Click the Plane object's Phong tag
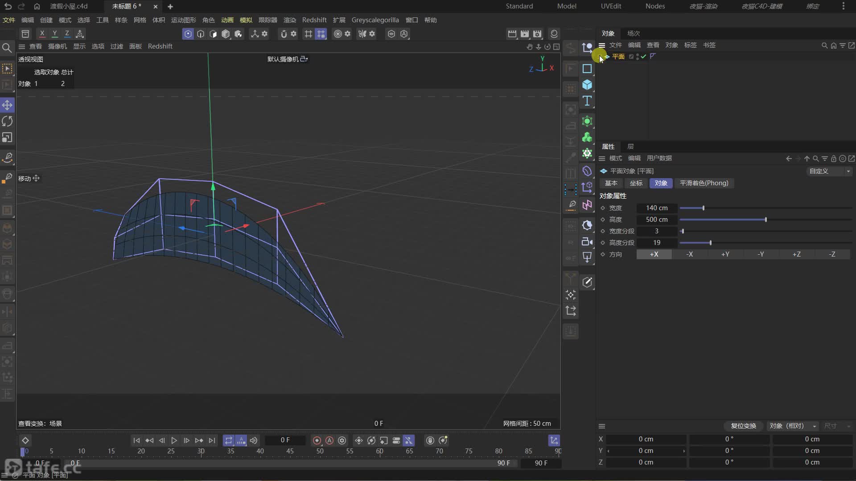The width and height of the screenshot is (856, 481). point(653,57)
